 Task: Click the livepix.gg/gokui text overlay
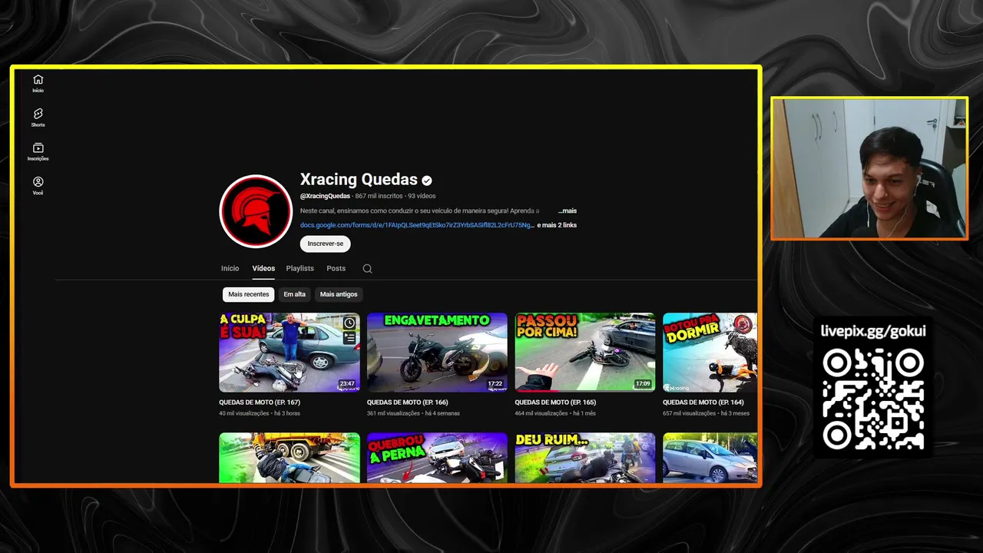[x=873, y=331]
